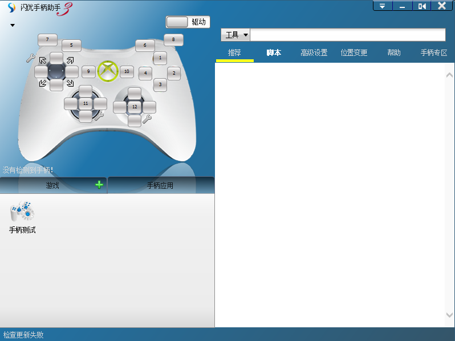This screenshot has height=341, width=455.
Task: Click left stick up direction box
Action: 86,91
